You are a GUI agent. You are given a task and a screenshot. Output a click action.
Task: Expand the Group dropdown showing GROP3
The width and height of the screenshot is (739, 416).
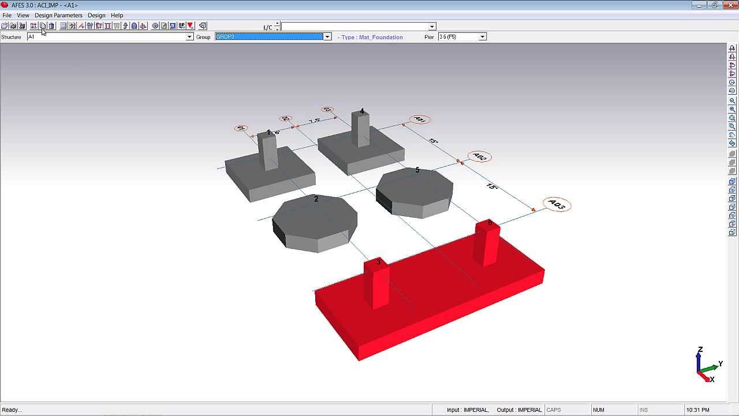tap(327, 37)
